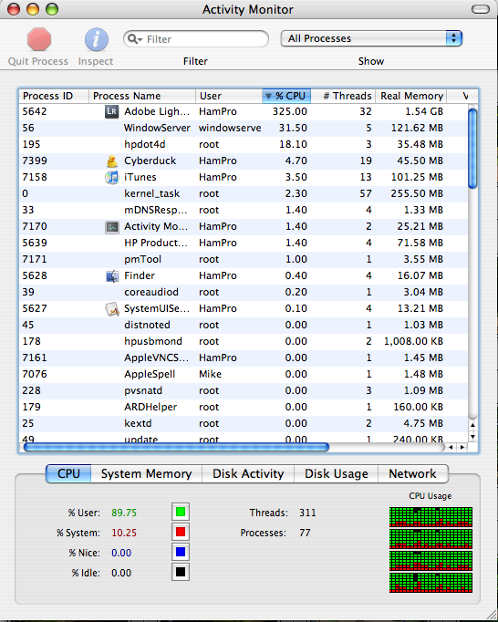Click the CPU Usage graph

tap(431, 550)
